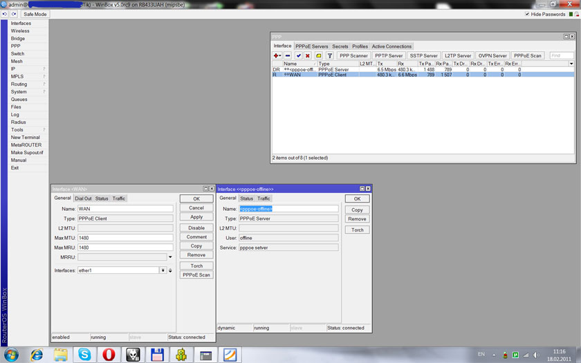Click Windows Start orb
This screenshot has width=581, height=363.
point(11,355)
